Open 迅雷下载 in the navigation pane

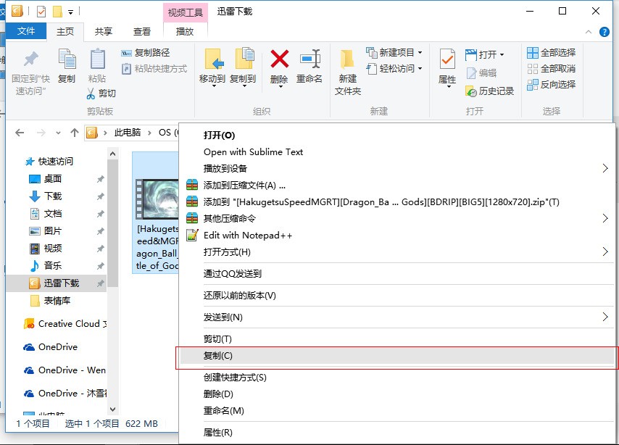pos(56,283)
